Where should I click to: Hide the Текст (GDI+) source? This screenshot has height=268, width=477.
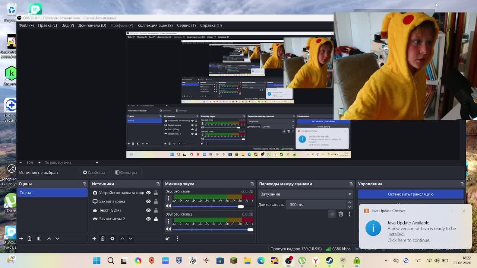tap(148, 210)
